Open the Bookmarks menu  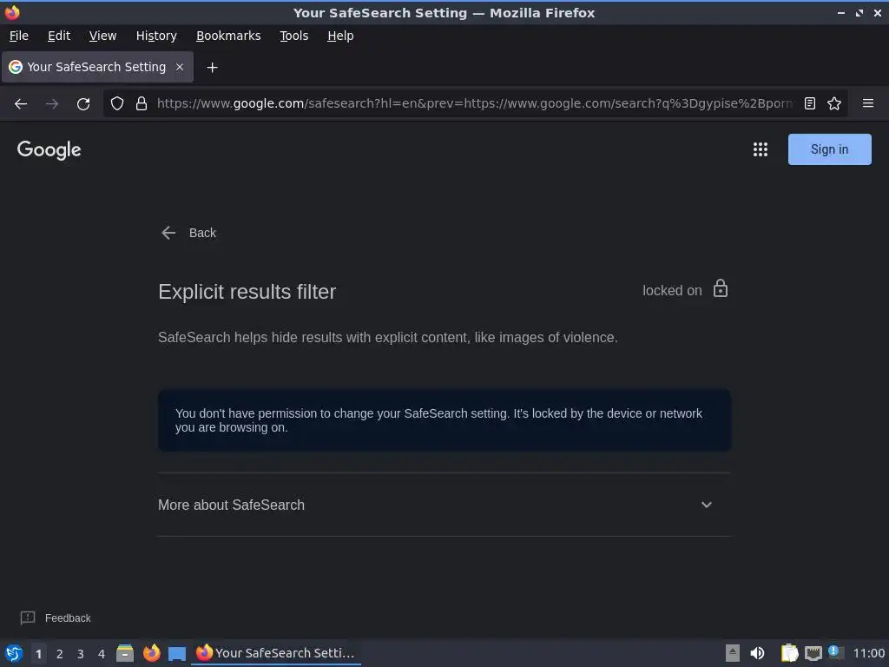(228, 36)
